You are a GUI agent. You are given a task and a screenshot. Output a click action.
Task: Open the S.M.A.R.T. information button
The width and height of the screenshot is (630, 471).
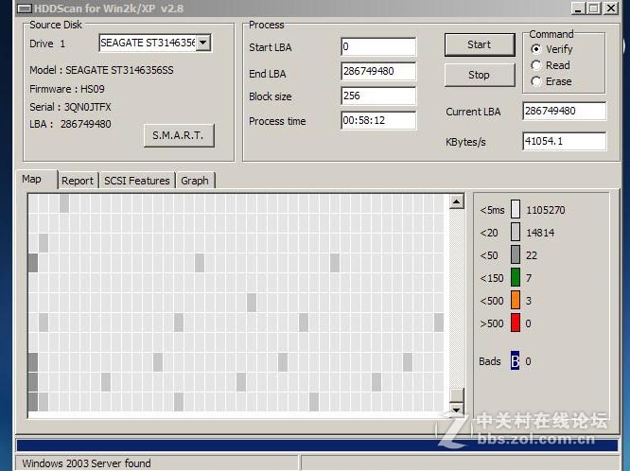[178, 135]
